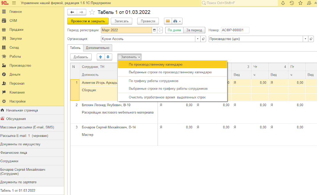This screenshot has width=317, height=195.
Task: Click the Провести и закрыть button
Action: [x=88, y=21]
